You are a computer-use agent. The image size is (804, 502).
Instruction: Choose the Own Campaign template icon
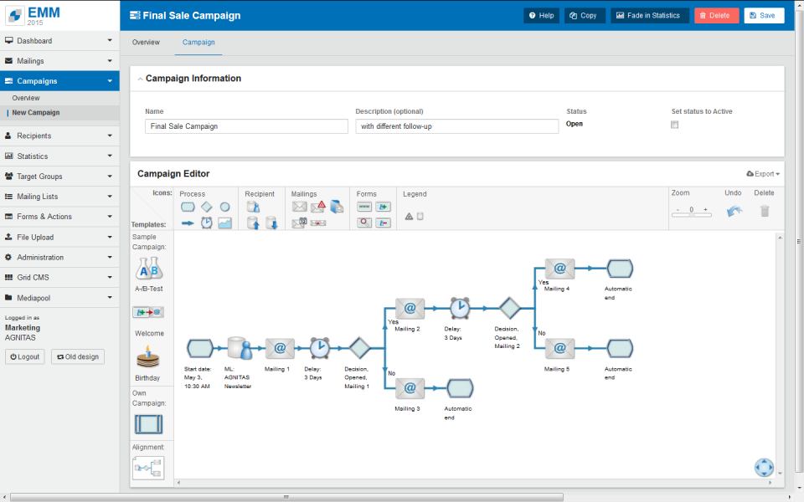pyautogui.click(x=149, y=425)
